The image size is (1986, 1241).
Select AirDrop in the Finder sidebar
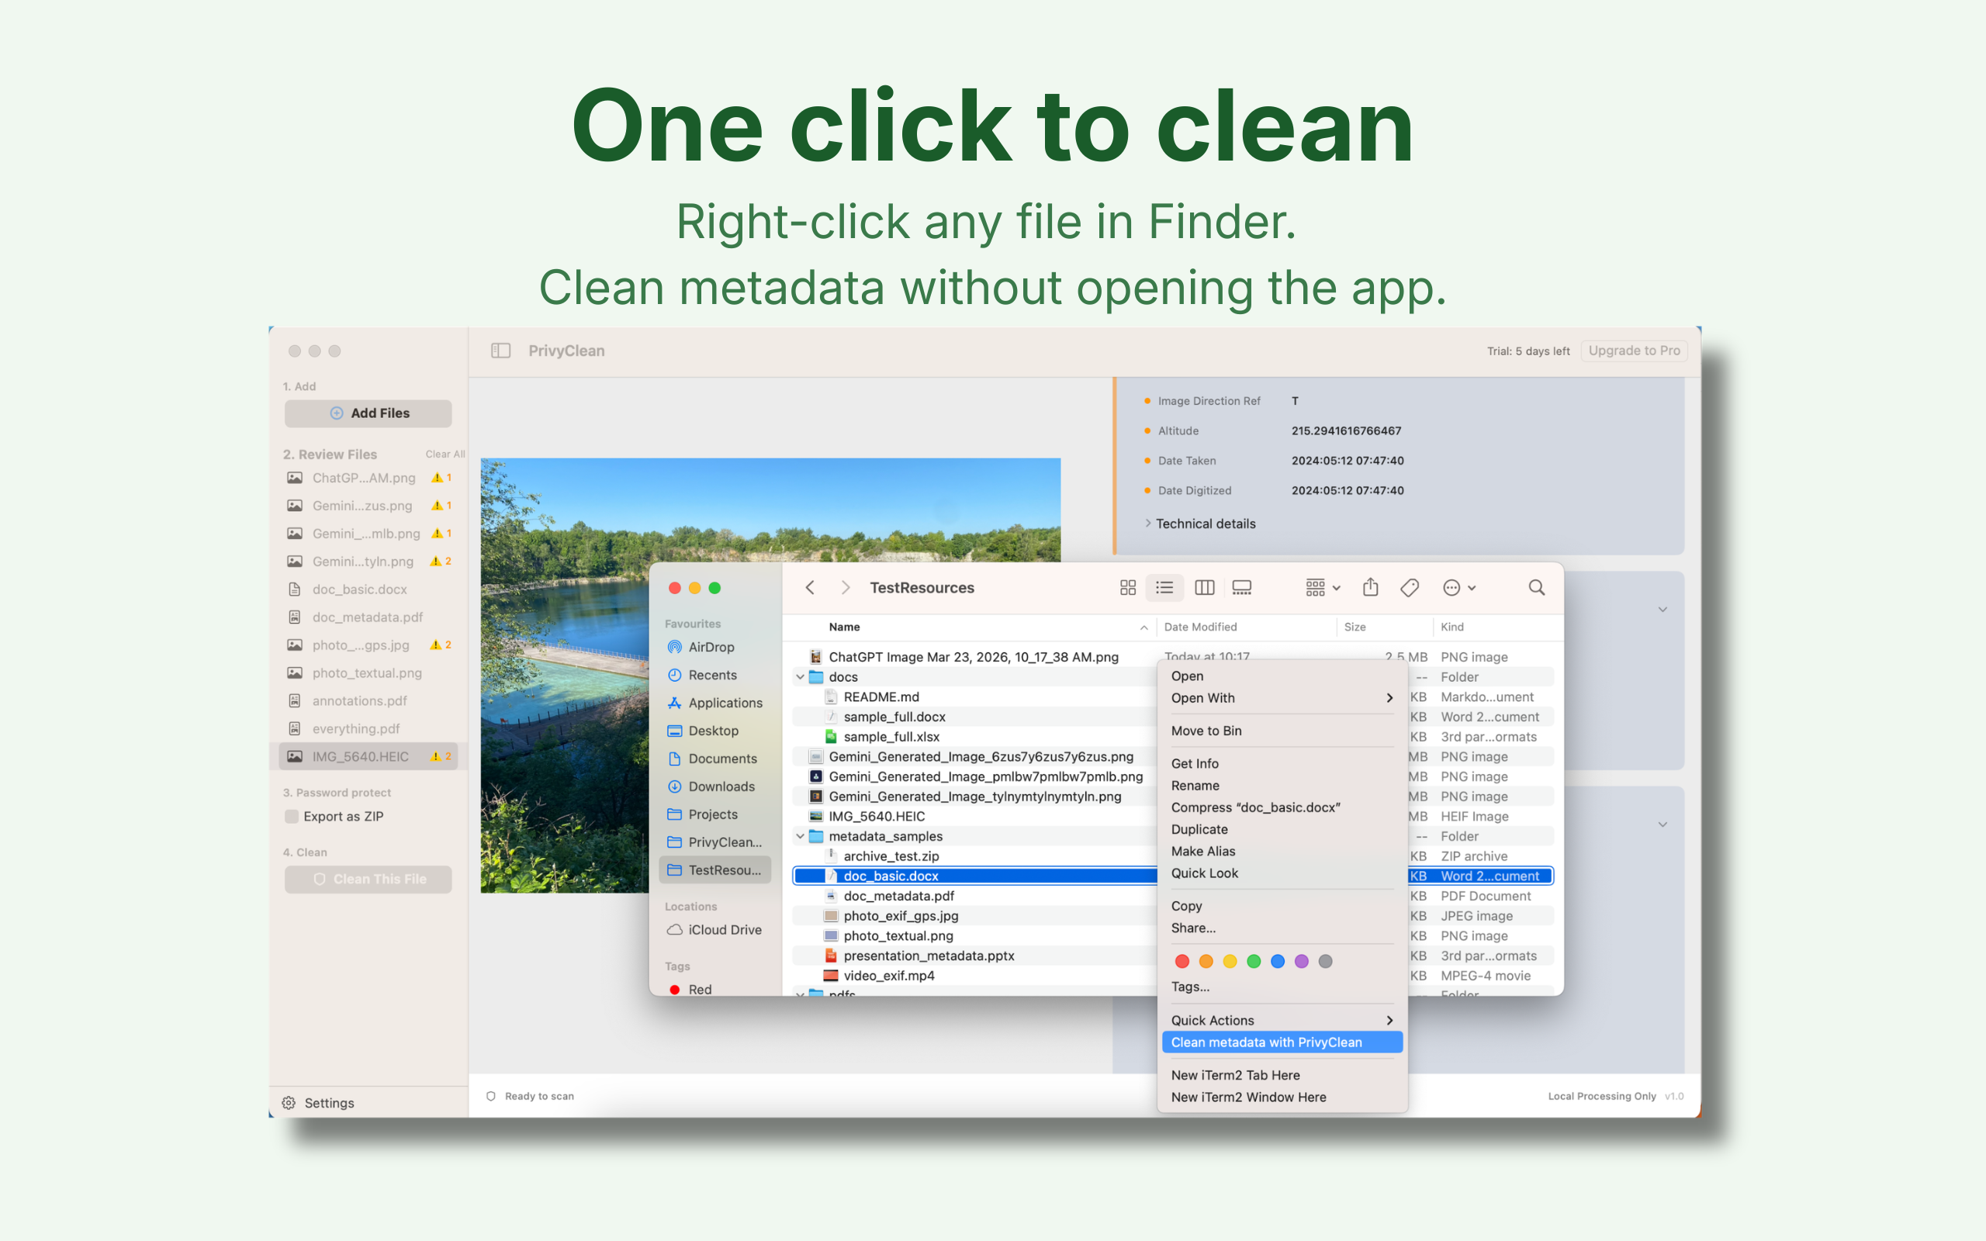click(x=711, y=647)
